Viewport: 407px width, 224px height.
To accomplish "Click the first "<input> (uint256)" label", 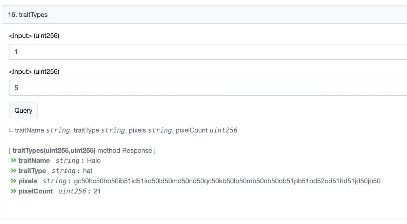I will point(34,36).
